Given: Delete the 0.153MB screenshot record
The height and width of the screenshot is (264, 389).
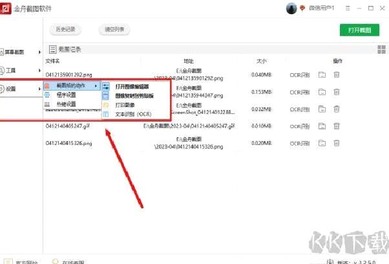Looking at the screenshot, I should click(x=337, y=92).
